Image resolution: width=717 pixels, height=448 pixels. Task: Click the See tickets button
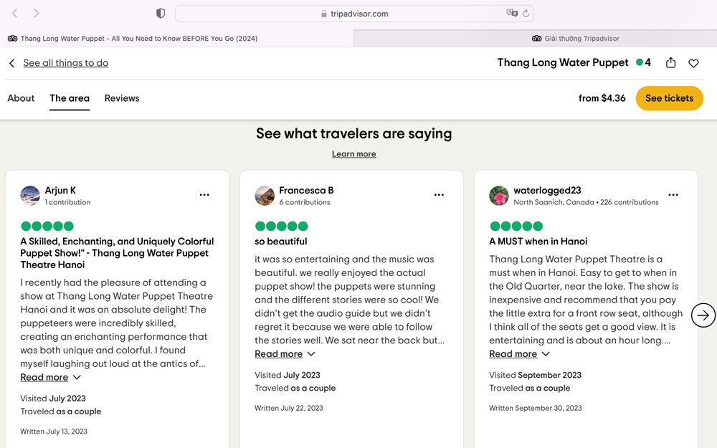[669, 98]
